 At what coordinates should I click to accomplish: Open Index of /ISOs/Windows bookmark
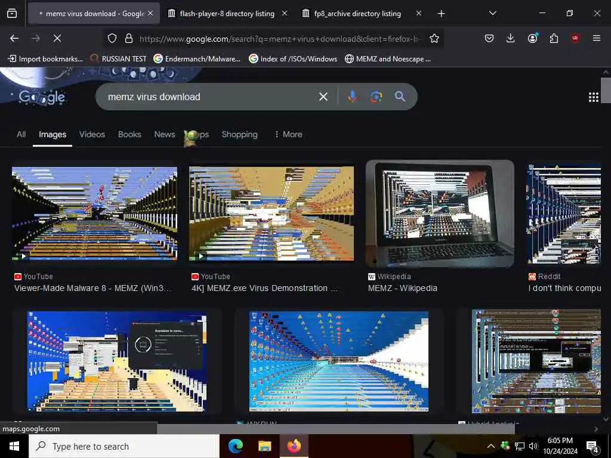coord(293,59)
